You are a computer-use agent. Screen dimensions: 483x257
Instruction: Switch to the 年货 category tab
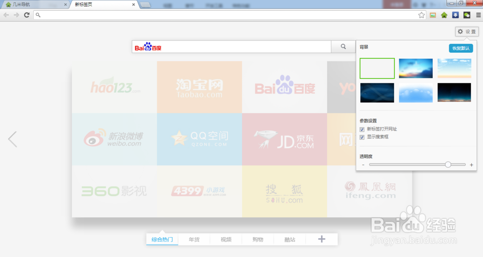(194, 240)
